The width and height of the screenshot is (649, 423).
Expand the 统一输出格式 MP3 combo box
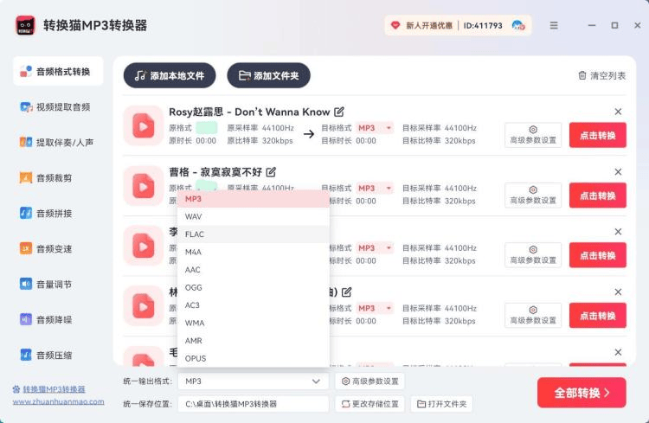coord(253,381)
